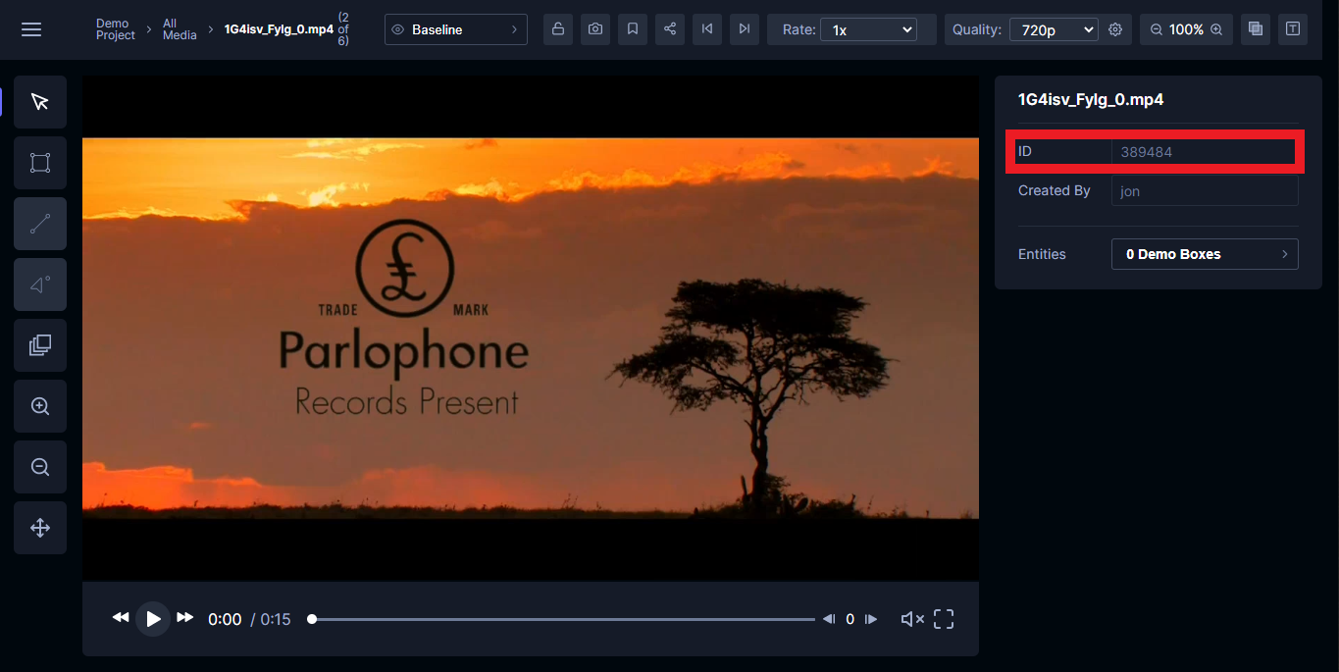Click the Entities label

pos(1042,254)
